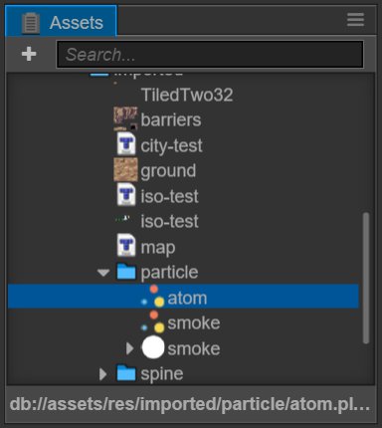Click the asset path in the status bar
Image resolution: width=382 pixels, height=428 pixels.
190,404
